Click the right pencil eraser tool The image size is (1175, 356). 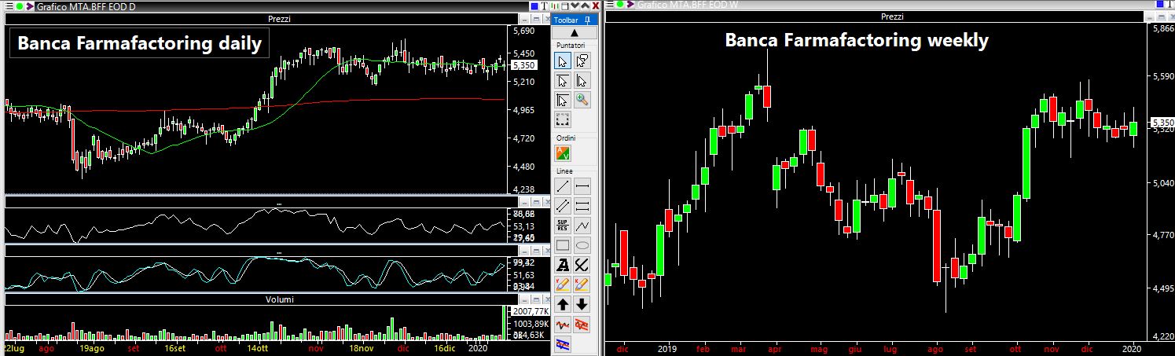tap(582, 284)
